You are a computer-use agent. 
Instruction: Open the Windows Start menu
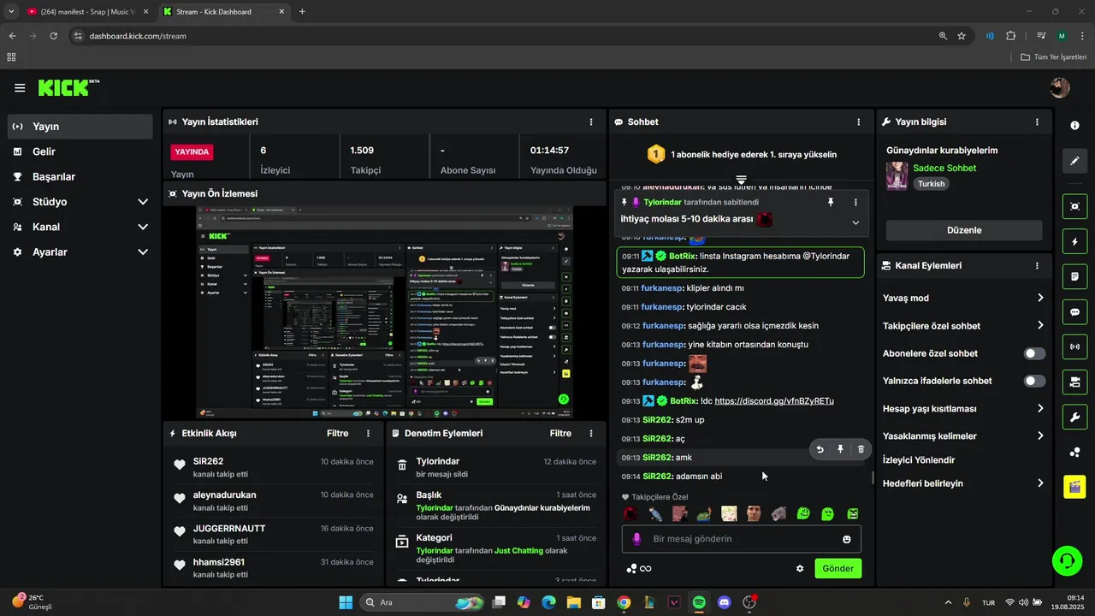pos(346,602)
